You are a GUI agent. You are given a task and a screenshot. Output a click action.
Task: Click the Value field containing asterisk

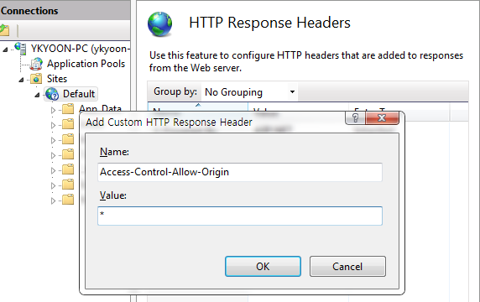(240, 216)
